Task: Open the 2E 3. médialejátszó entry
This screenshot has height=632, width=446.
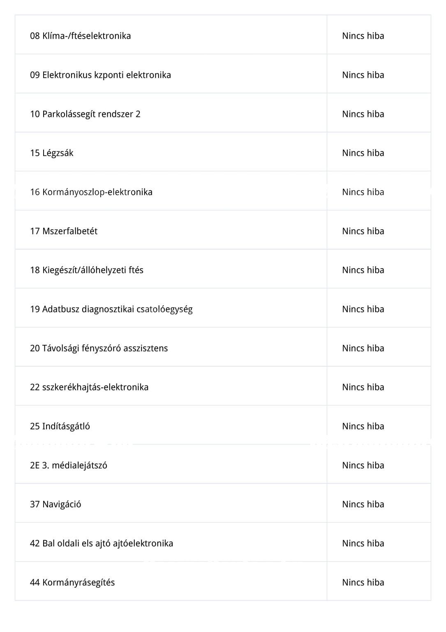Action: click(223, 465)
